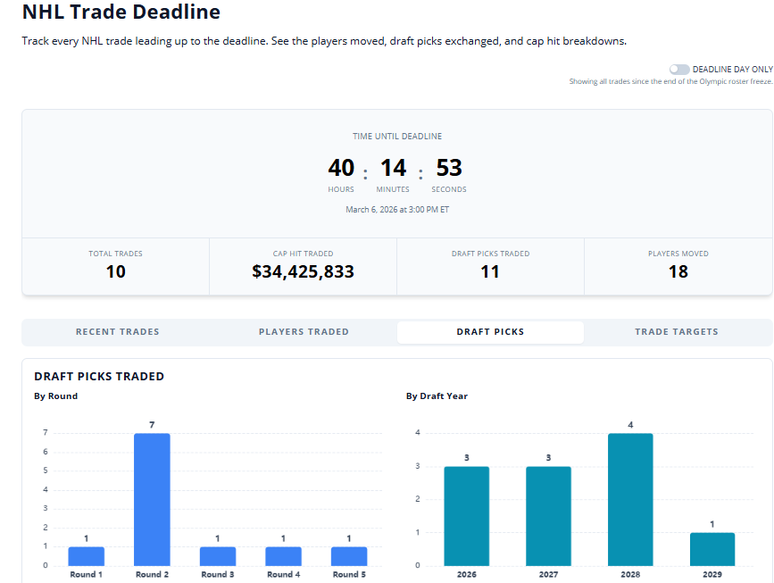Click the Round 3 bar

click(x=218, y=556)
